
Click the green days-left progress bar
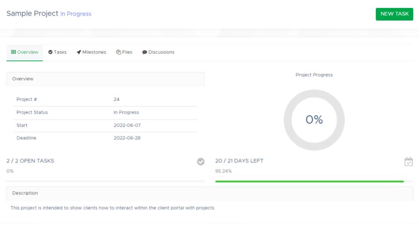tap(309, 181)
